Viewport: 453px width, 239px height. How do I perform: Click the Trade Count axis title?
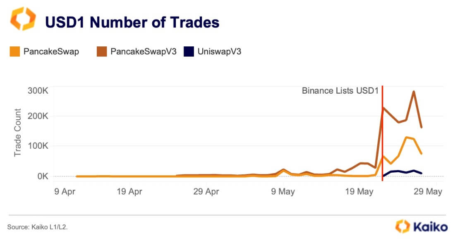pyautogui.click(x=18, y=133)
